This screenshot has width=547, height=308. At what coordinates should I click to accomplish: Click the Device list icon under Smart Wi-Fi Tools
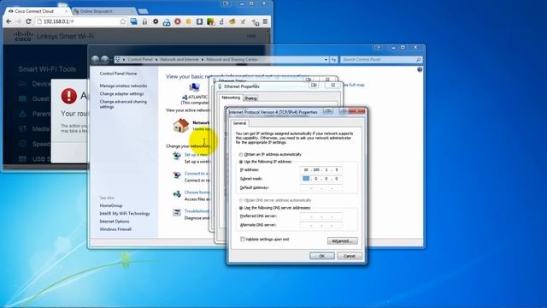point(23,84)
